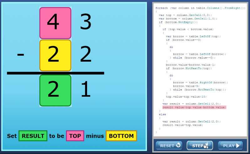Image resolution: width=250 pixels, height=154 pixels.
Task: Click the highlighted result.value=top.value-bottom.value code line
Action: coord(194,107)
